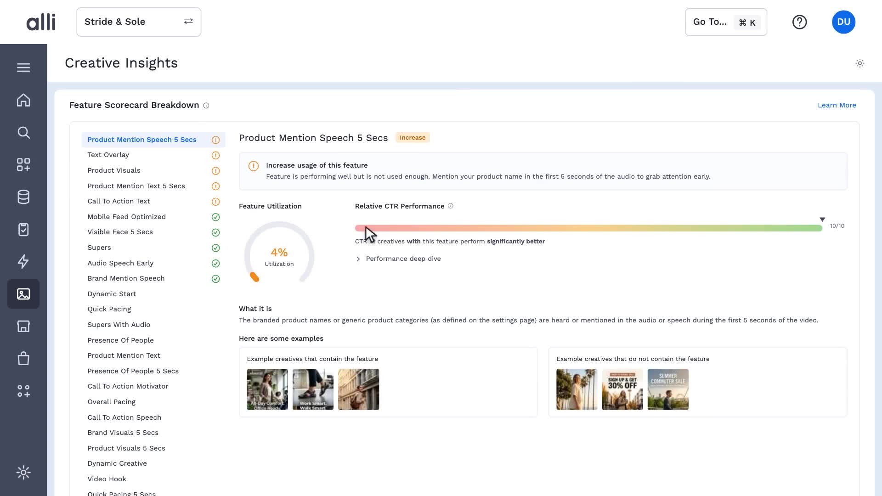Open the help question mark icon
882x496 pixels.
799,22
